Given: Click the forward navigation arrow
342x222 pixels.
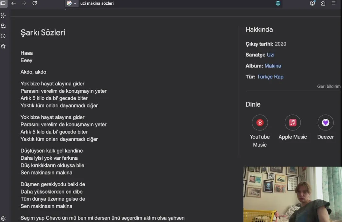Looking at the screenshot, I should point(24,3).
